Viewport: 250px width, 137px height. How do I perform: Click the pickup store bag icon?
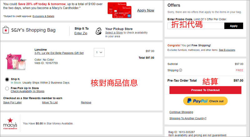pos(98,31)
